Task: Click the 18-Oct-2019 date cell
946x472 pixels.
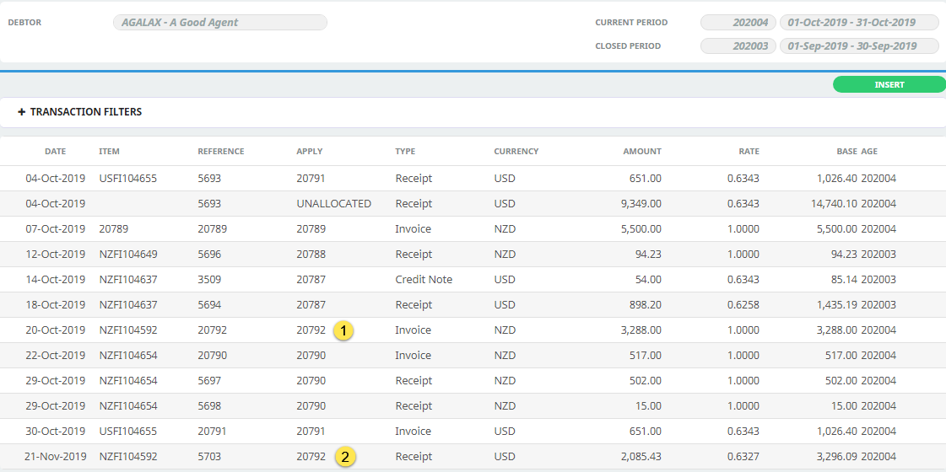Action: [x=56, y=305]
